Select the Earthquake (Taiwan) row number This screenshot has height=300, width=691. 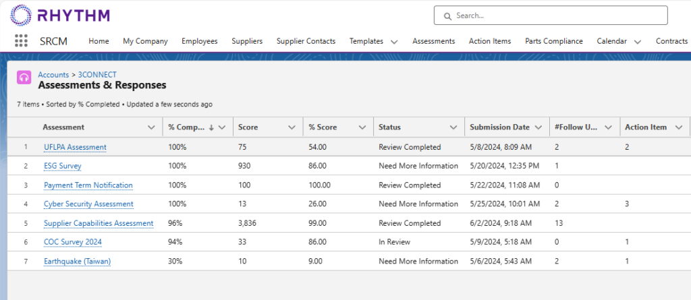26,262
